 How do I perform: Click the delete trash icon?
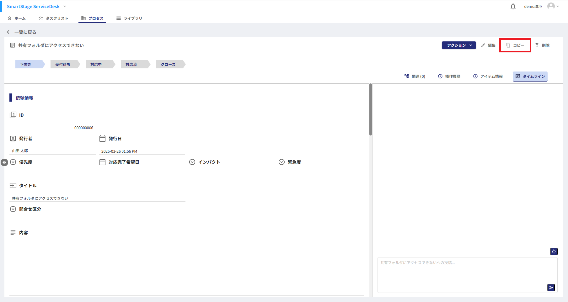[x=537, y=45]
